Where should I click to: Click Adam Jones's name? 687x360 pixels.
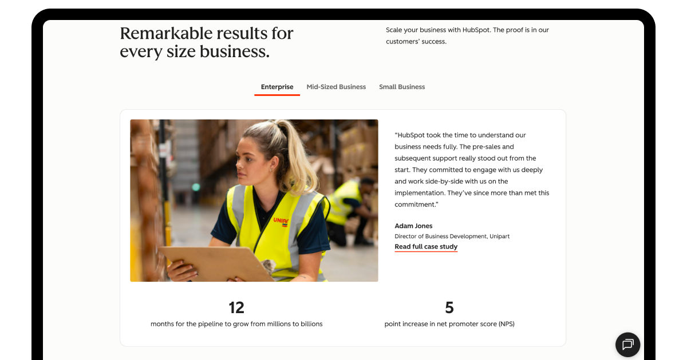pos(413,226)
